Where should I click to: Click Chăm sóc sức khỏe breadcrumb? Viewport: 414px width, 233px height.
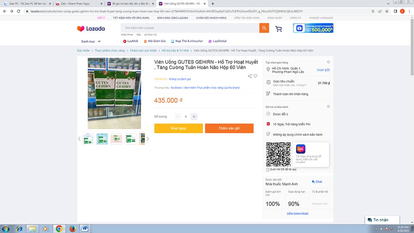143,50
